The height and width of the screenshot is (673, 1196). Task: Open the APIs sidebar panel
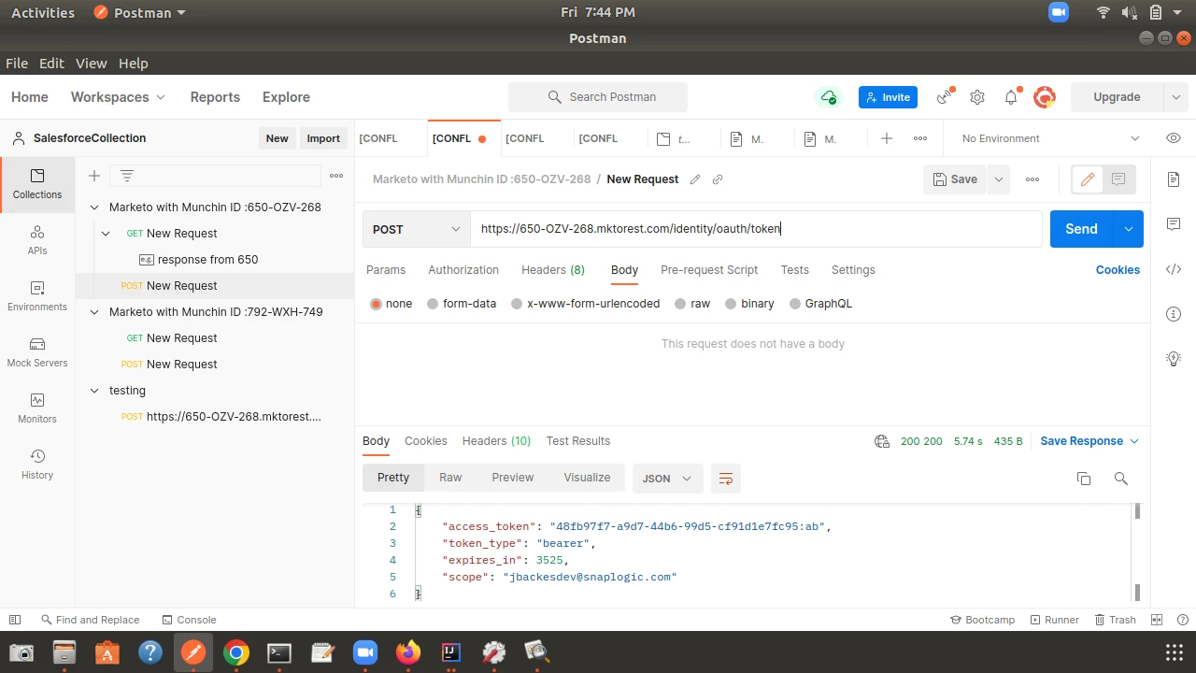coord(37,240)
